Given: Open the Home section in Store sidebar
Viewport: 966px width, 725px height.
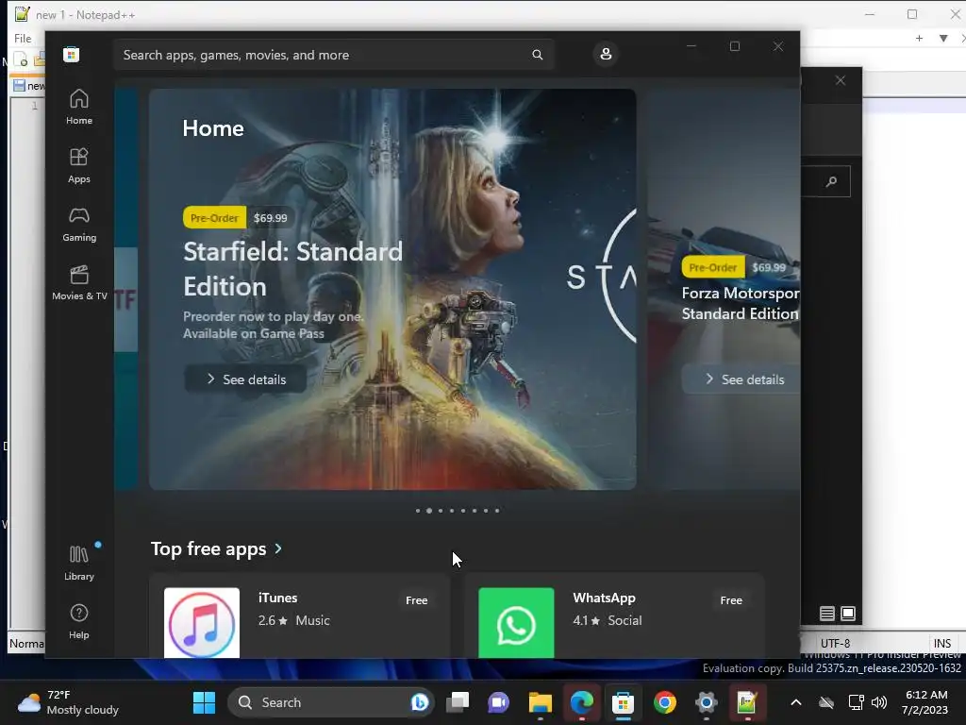Looking at the screenshot, I should pos(79,108).
